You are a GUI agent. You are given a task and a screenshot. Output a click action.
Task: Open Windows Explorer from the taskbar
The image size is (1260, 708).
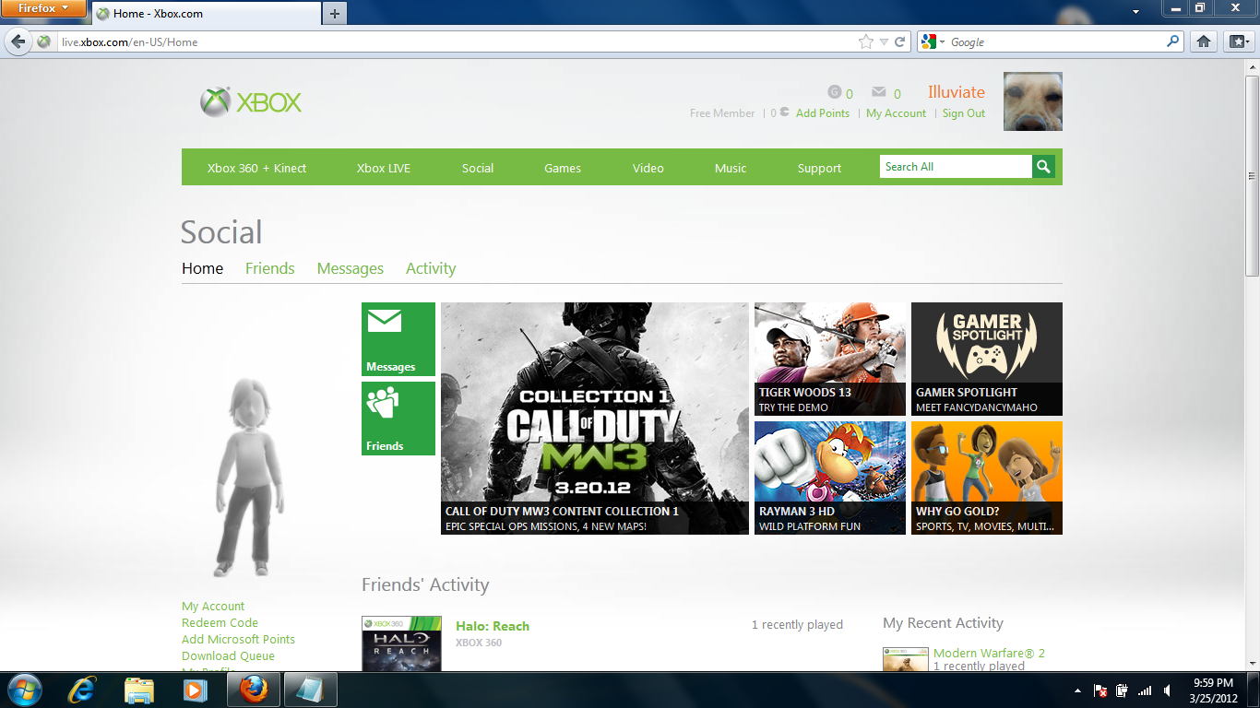point(139,690)
